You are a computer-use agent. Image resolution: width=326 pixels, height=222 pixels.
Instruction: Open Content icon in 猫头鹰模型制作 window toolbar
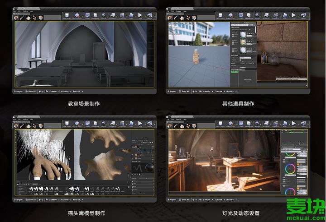87,124
